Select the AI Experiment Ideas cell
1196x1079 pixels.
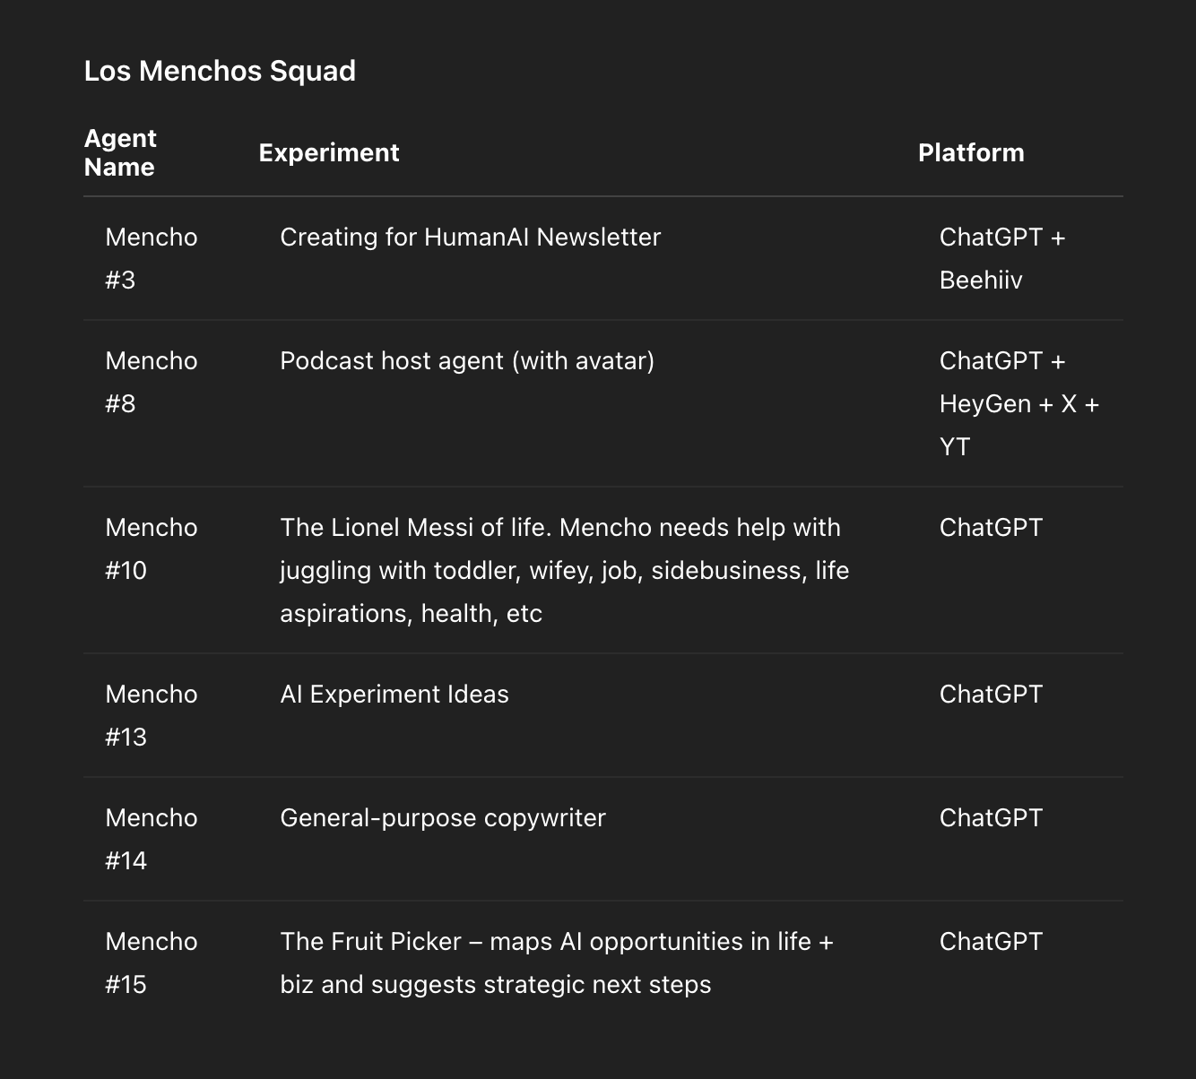394,695
